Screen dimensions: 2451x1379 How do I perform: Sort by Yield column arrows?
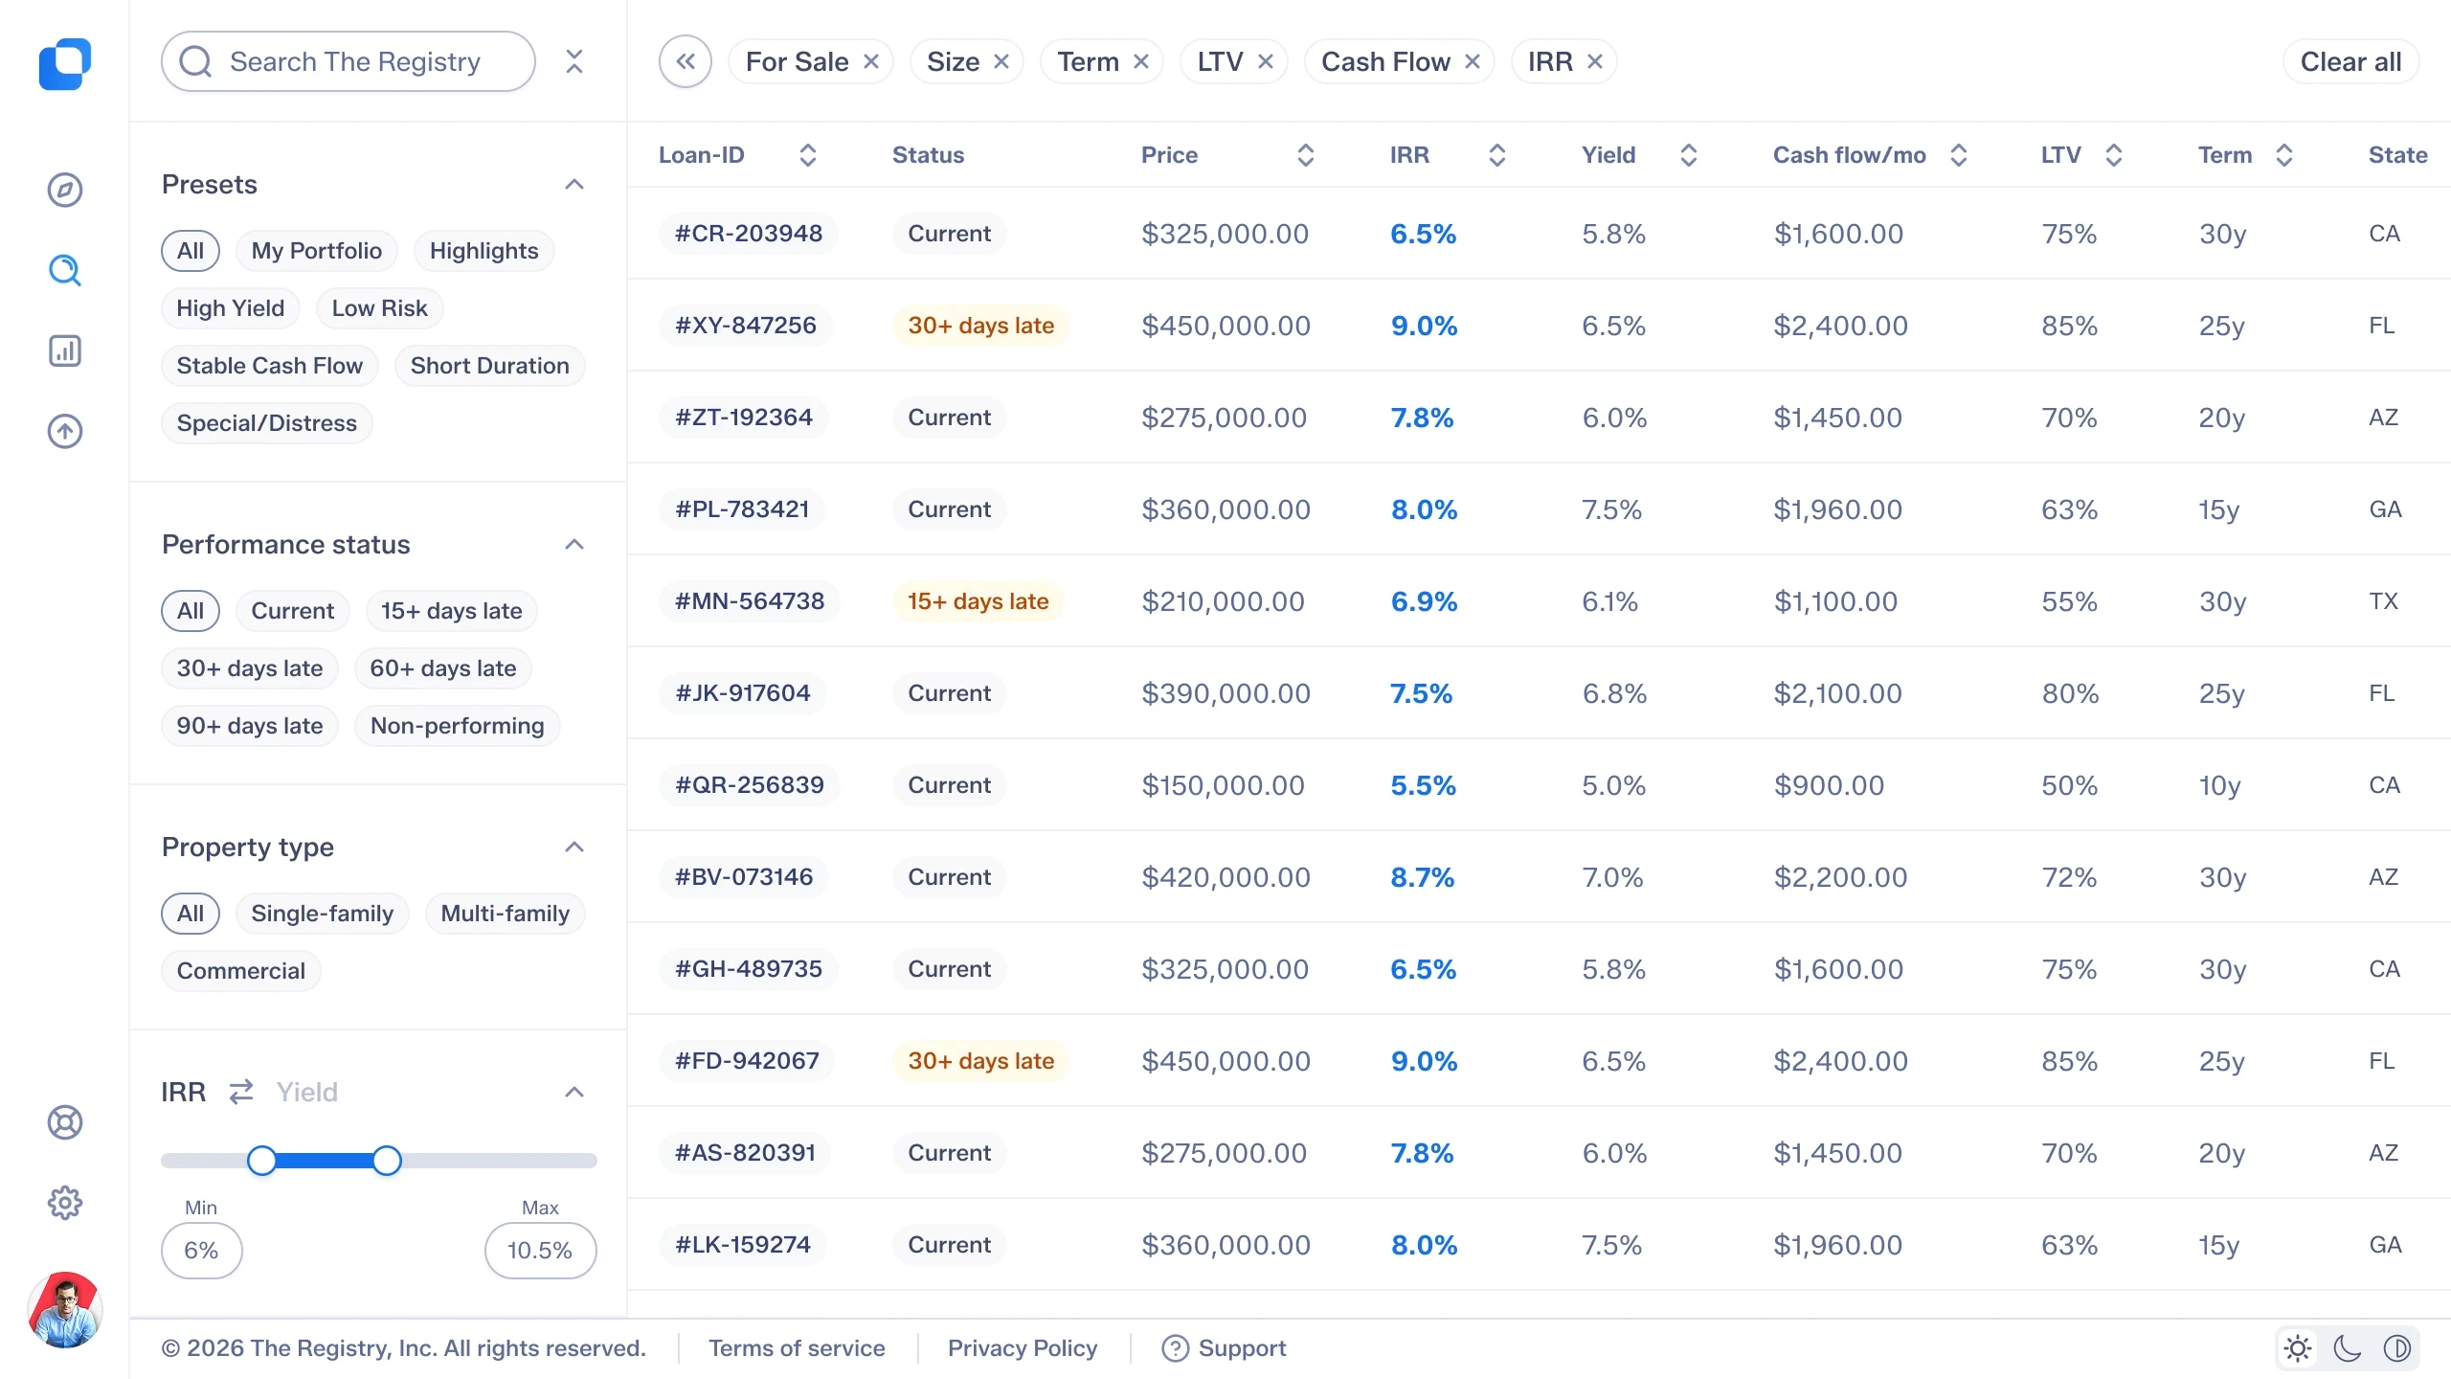pos(1689,155)
